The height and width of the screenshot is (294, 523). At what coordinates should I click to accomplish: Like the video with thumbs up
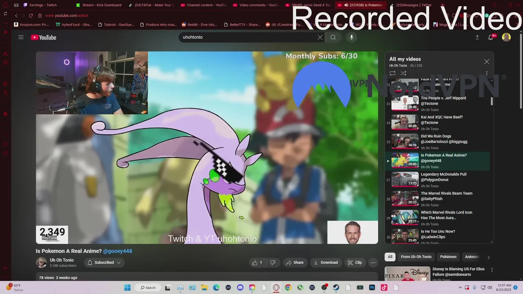(x=257, y=263)
